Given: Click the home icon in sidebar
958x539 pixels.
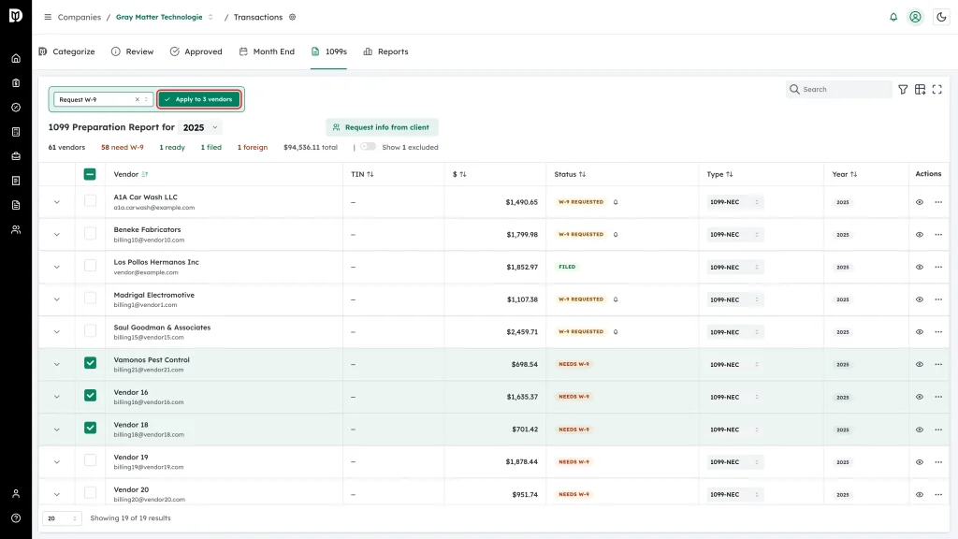Looking at the screenshot, I should (x=16, y=59).
